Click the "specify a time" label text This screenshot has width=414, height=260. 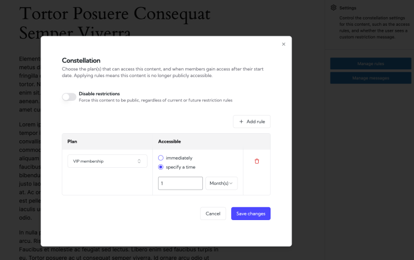point(181,167)
